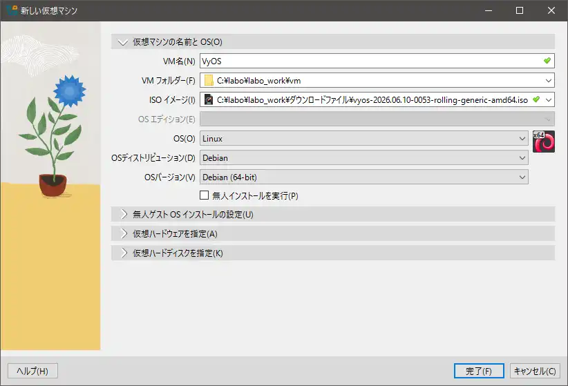The height and width of the screenshot is (386, 568).
Task: Maximize the 新しい仮想マシン window
Action: point(520,10)
